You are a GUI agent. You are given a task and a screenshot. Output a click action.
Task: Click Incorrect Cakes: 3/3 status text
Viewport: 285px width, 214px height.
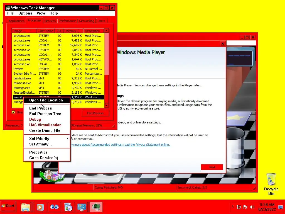click(x=193, y=188)
